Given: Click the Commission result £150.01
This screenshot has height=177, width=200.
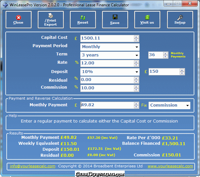Looking at the screenshot, I should click(171, 155).
